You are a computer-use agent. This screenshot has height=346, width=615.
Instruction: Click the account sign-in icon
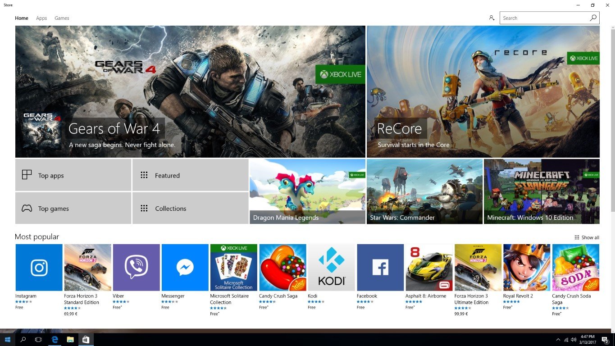492,18
